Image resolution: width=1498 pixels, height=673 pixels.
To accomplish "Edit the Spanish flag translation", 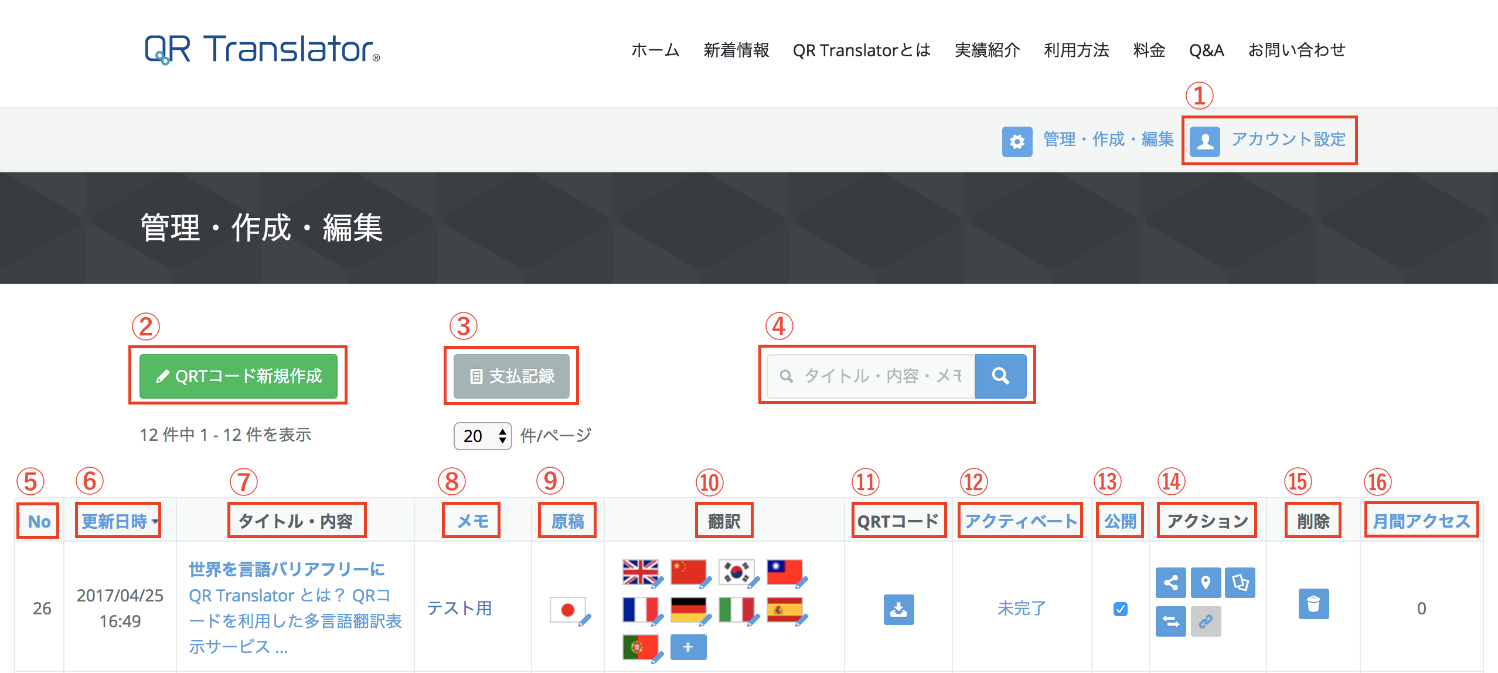I will [787, 611].
